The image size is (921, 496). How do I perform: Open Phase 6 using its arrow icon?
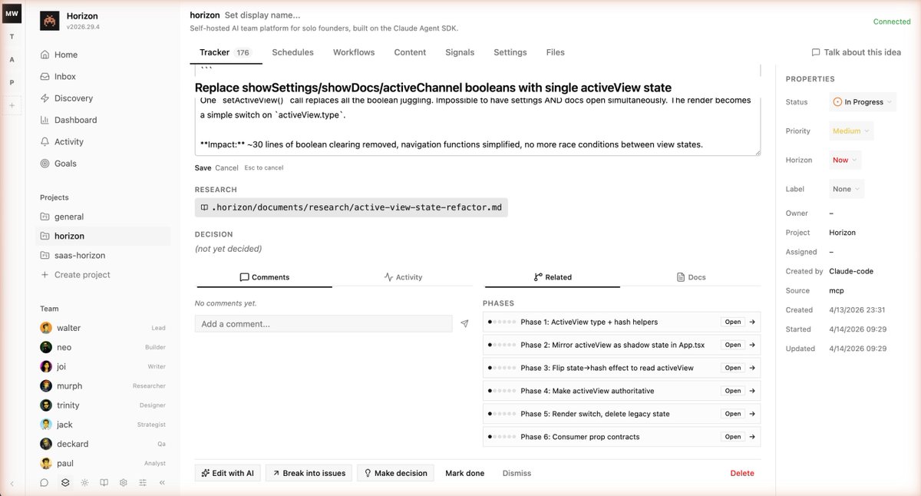[x=752, y=437]
